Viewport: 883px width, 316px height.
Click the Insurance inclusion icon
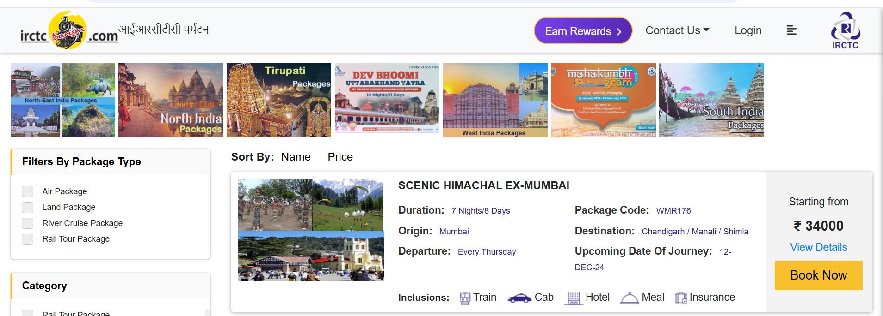pos(680,298)
